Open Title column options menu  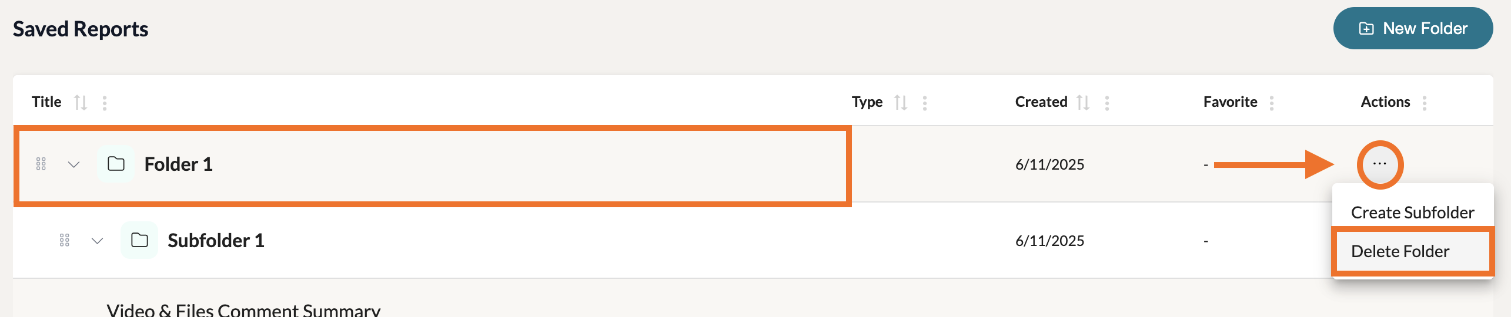click(105, 103)
